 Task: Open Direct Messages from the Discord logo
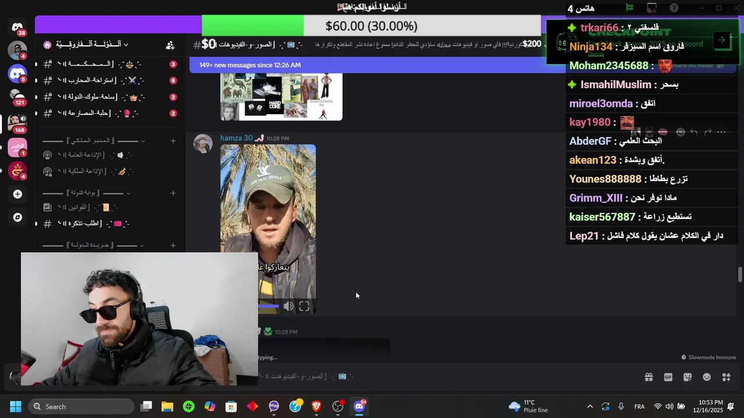[x=17, y=28]
